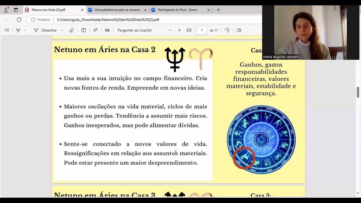This screenshot has height=203, width=361.
Task: Click the vertical scrollbar thumb
Action: tap(358, 92)
